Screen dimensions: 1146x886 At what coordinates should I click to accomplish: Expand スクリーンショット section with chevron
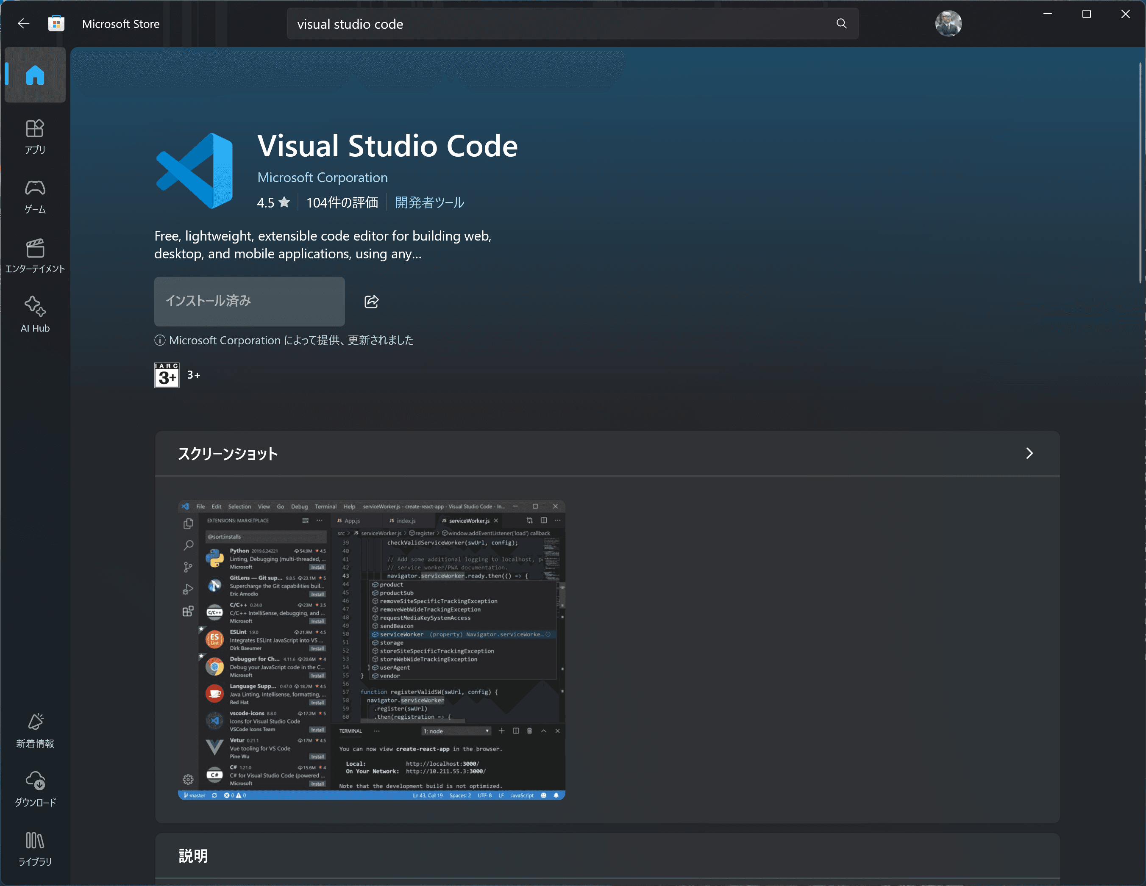click(1029, 454)
